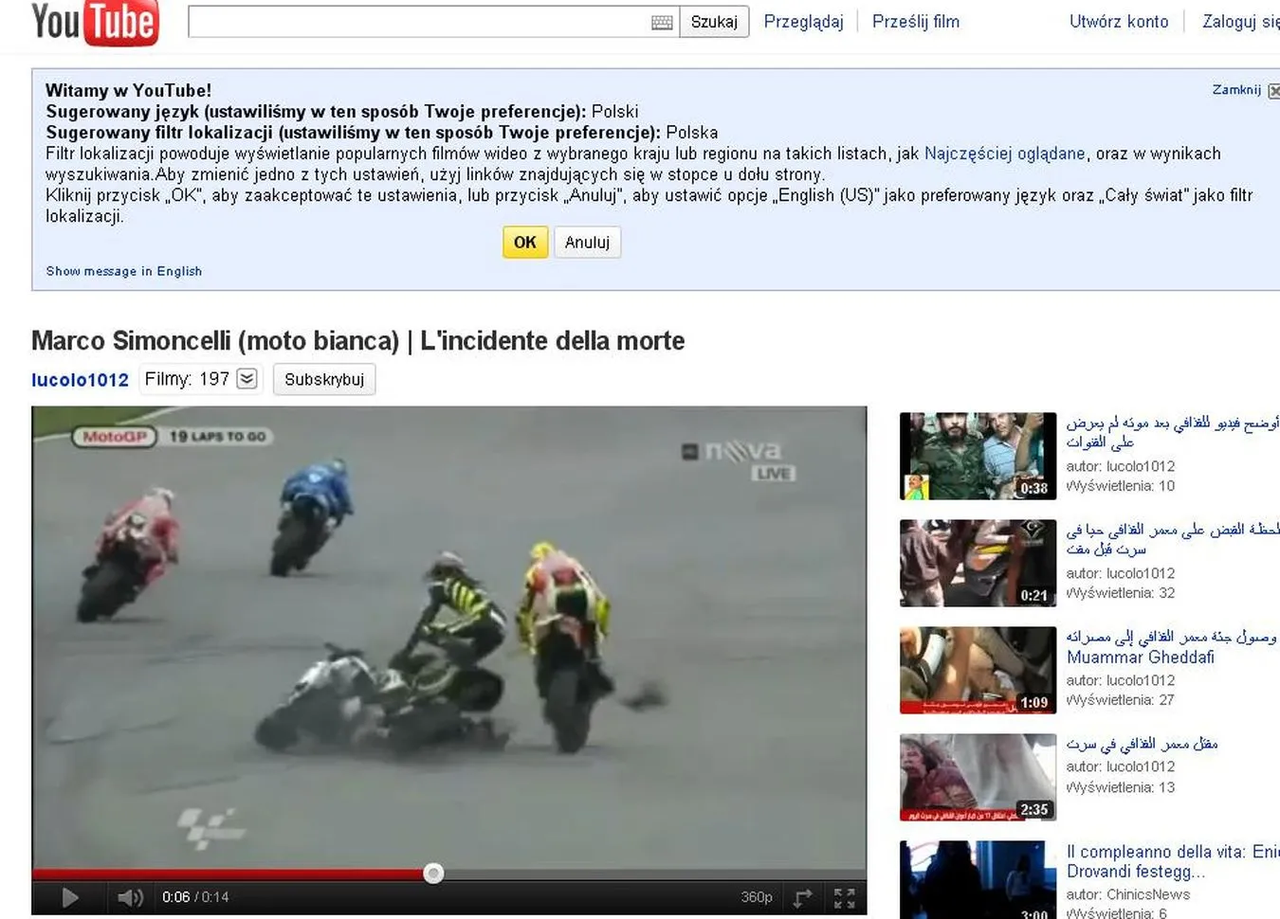Expand the Filmy: 197 uploader videos dropdown

pyautogui.click(x=247, y=379)
